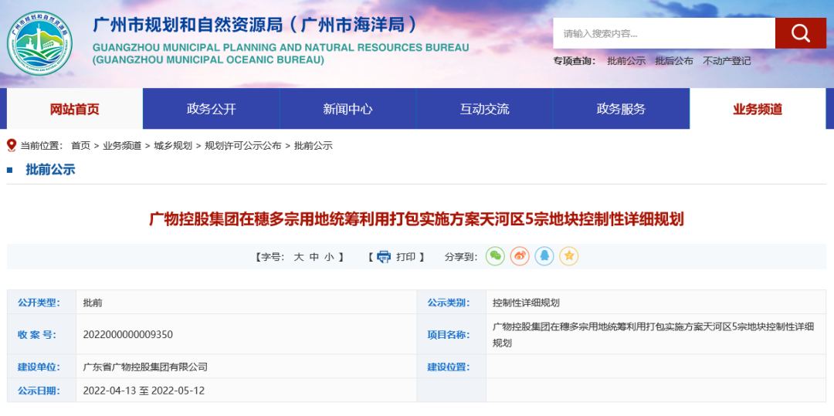Click the printer icon
This screenshot has width=834, height=416.
(x=384, y=256)
